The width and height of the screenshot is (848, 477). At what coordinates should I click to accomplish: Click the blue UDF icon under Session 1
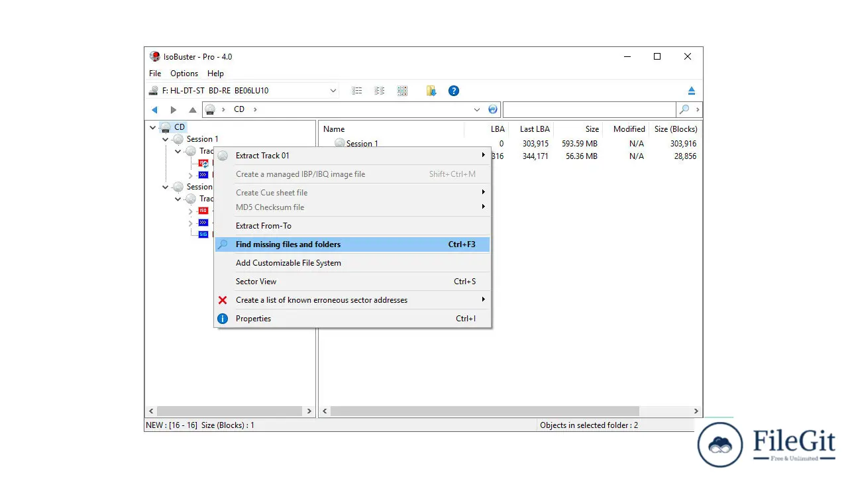[x=203, y=175]
